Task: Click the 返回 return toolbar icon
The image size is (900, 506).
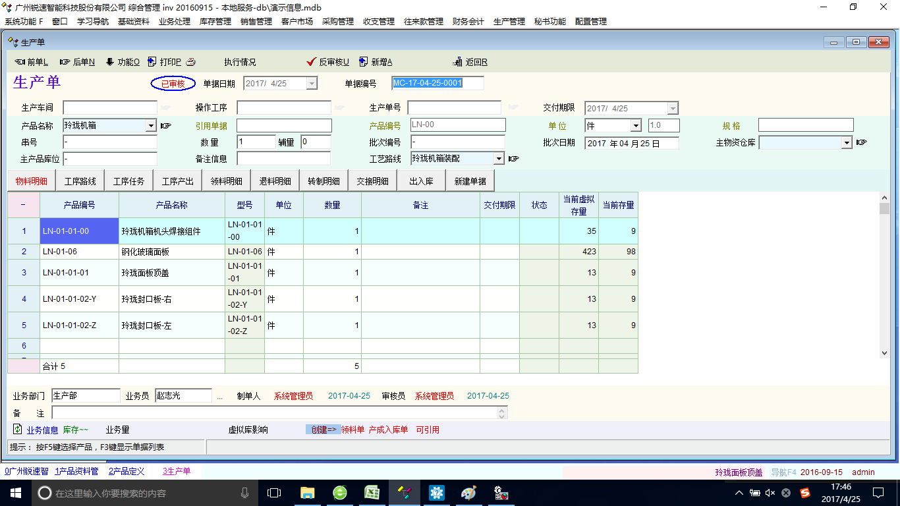Action: 458,62
